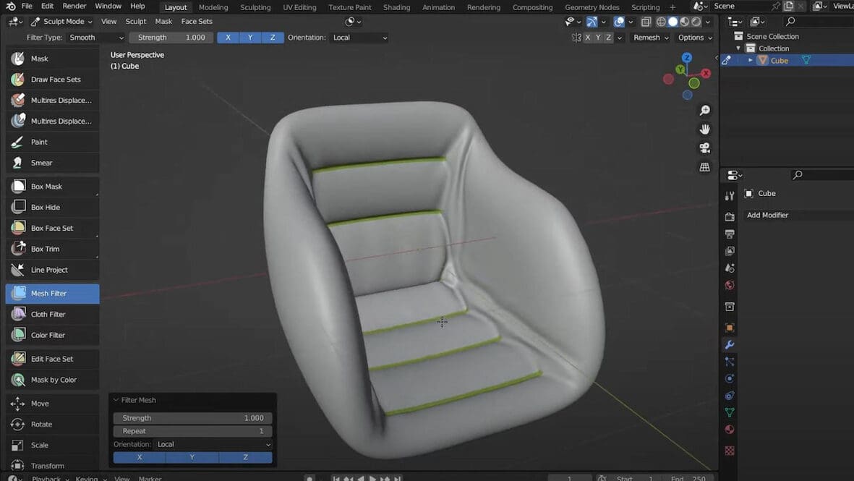Select the Box Face Set tool
The width and height of the screenshot is (854, 481).
pyautogui.click(x=52, y=229)
